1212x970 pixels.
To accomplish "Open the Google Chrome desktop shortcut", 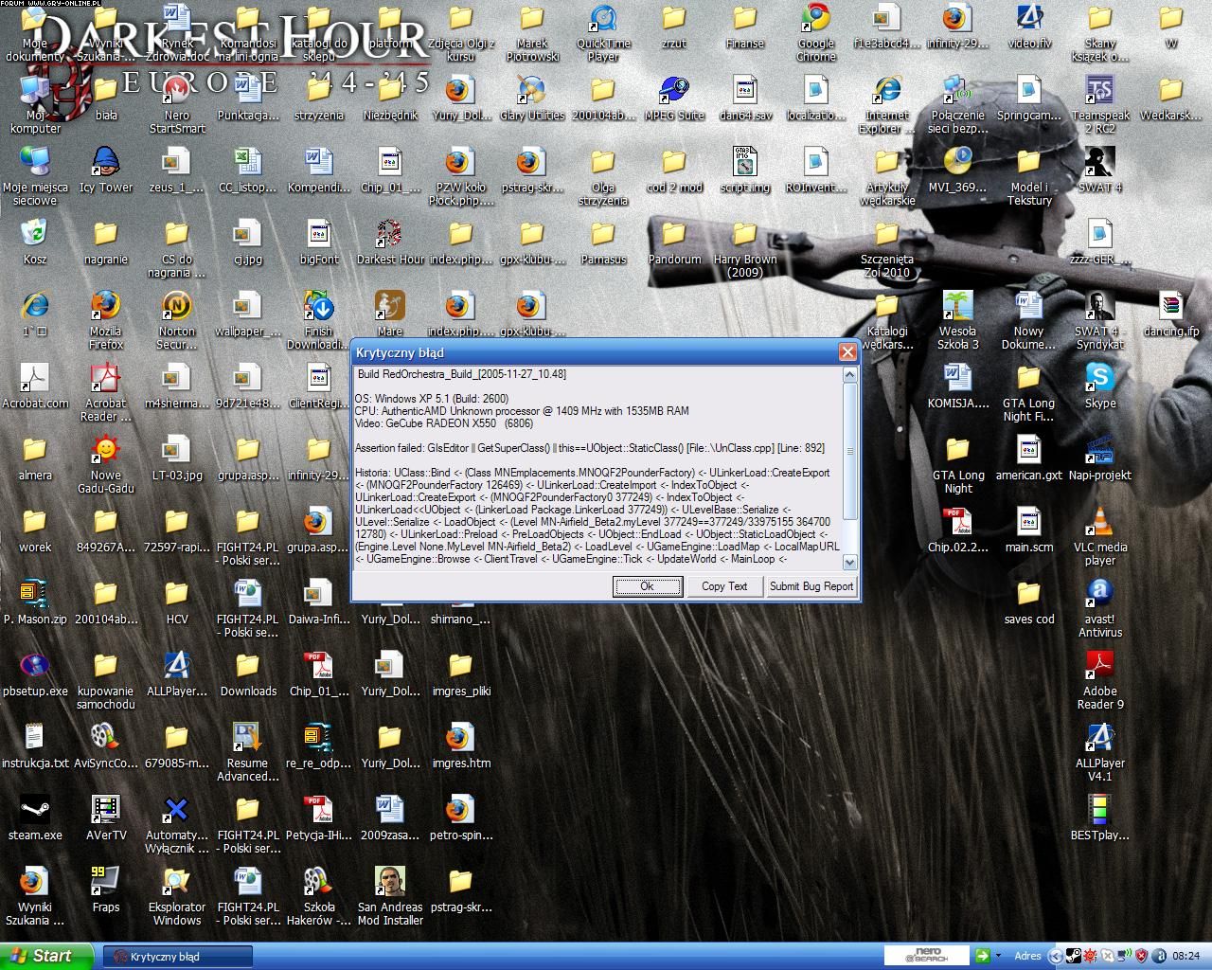I will click(815, 19).
